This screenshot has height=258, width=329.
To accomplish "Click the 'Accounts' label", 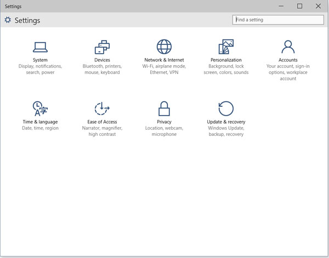I will pos(288,60).
